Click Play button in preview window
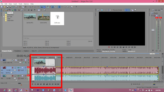164x92 pixels. [118, 47]
